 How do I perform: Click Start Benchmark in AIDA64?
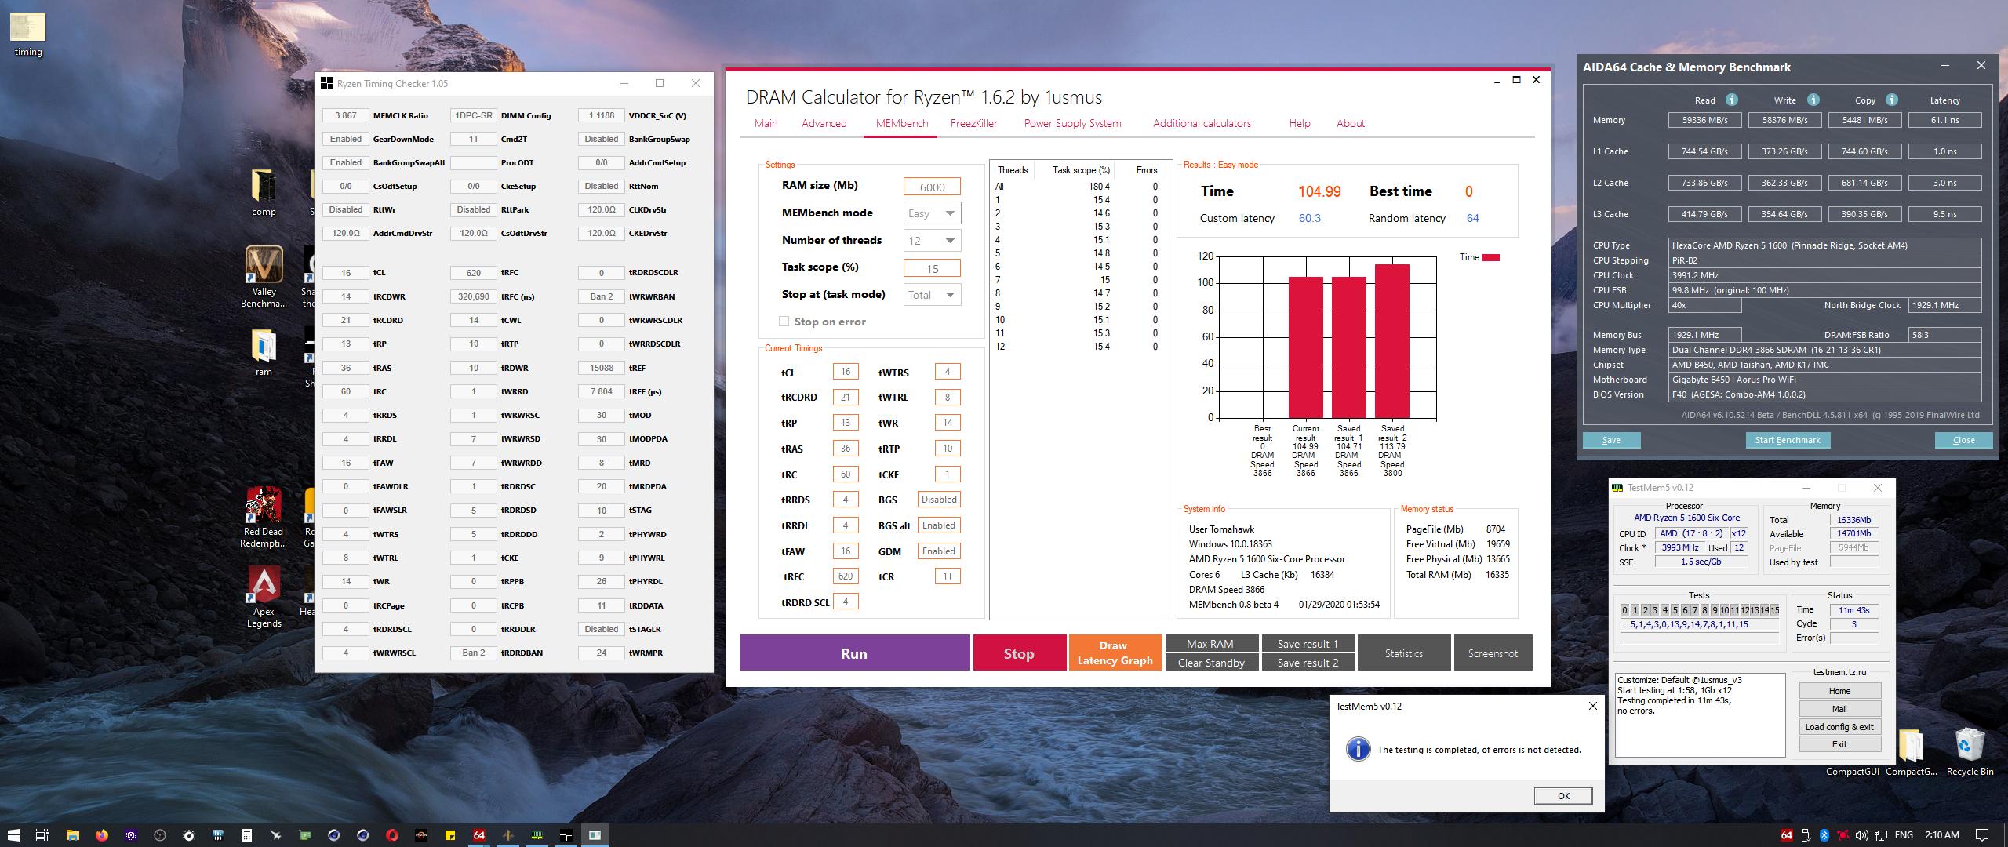click(1787, 440)
